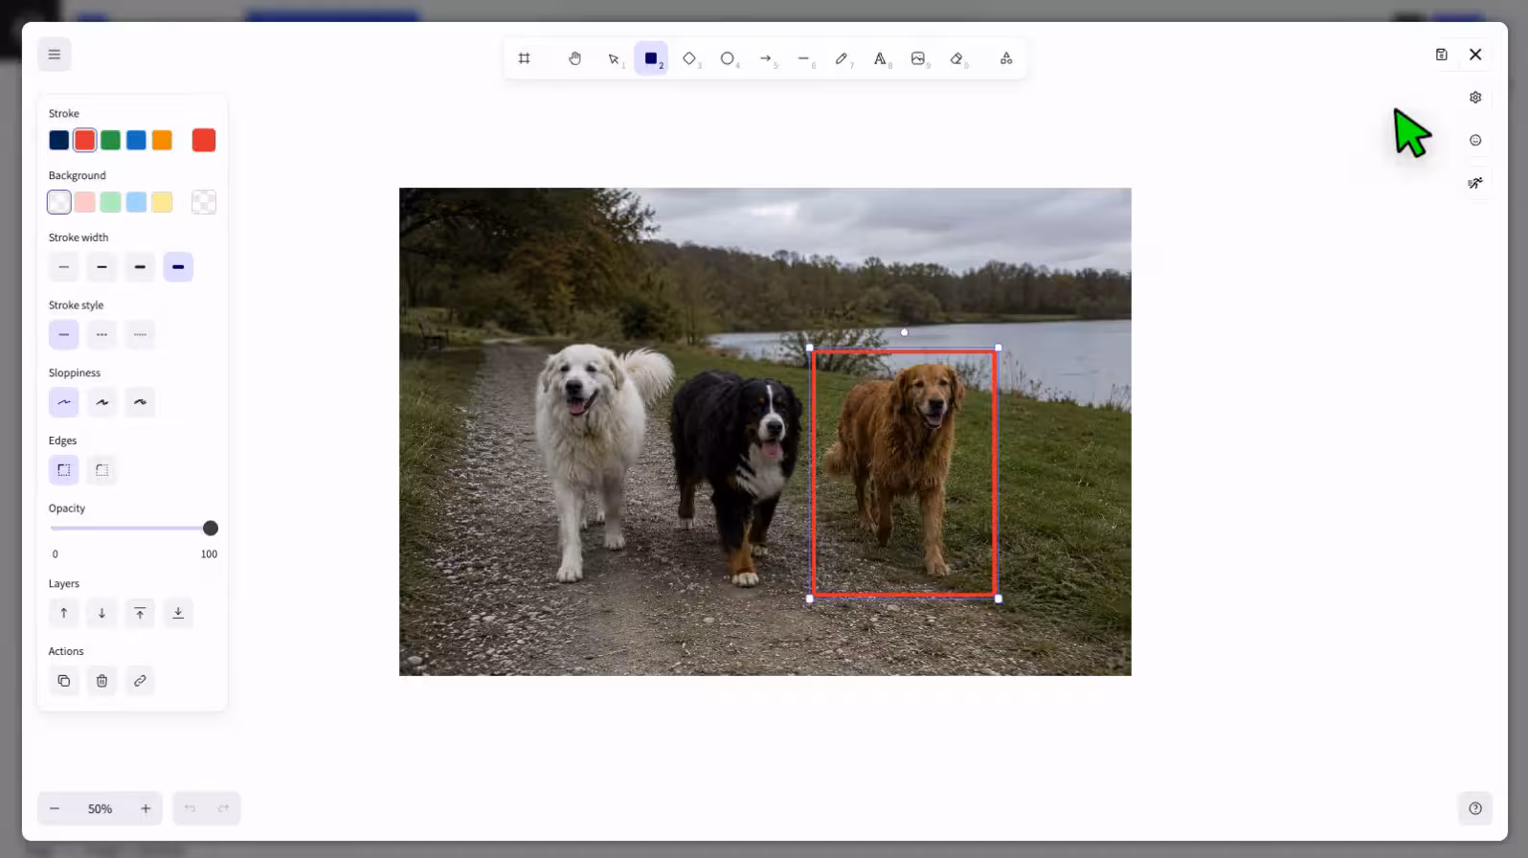
Task: Choose the blue stroke color
Action: click(137, 141)
